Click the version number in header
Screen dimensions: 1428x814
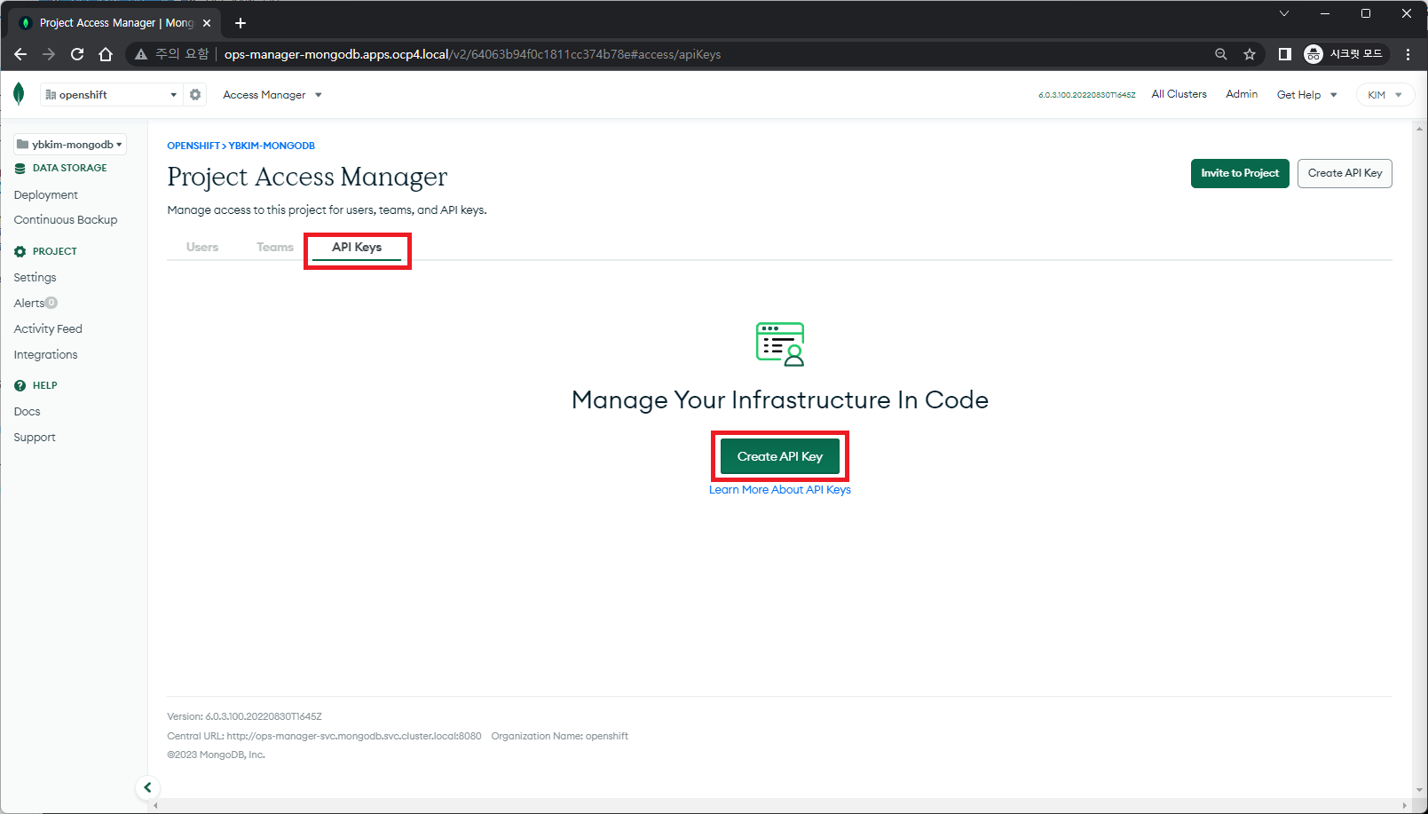1086,95
